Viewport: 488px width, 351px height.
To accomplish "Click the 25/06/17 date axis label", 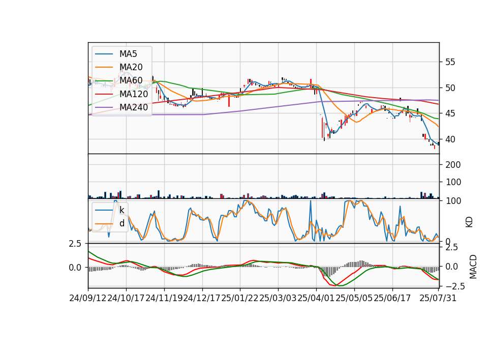I will [392, 298].
